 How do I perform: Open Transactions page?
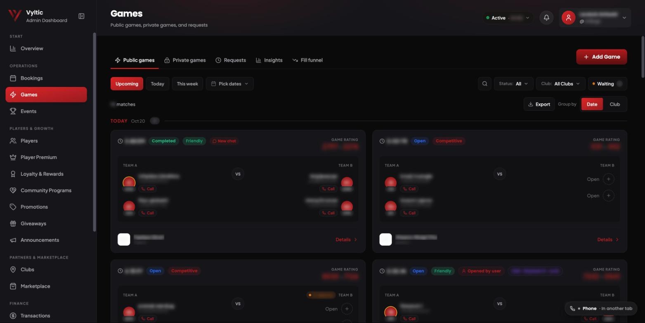point(46,316)
